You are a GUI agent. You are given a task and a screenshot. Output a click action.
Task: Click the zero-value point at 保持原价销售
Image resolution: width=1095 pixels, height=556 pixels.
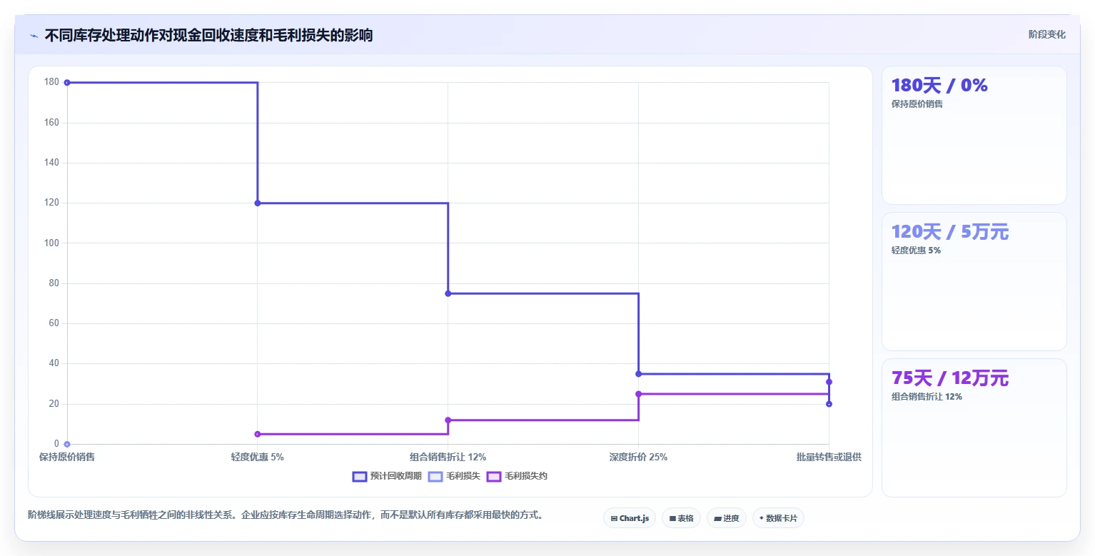coord(67,444)
